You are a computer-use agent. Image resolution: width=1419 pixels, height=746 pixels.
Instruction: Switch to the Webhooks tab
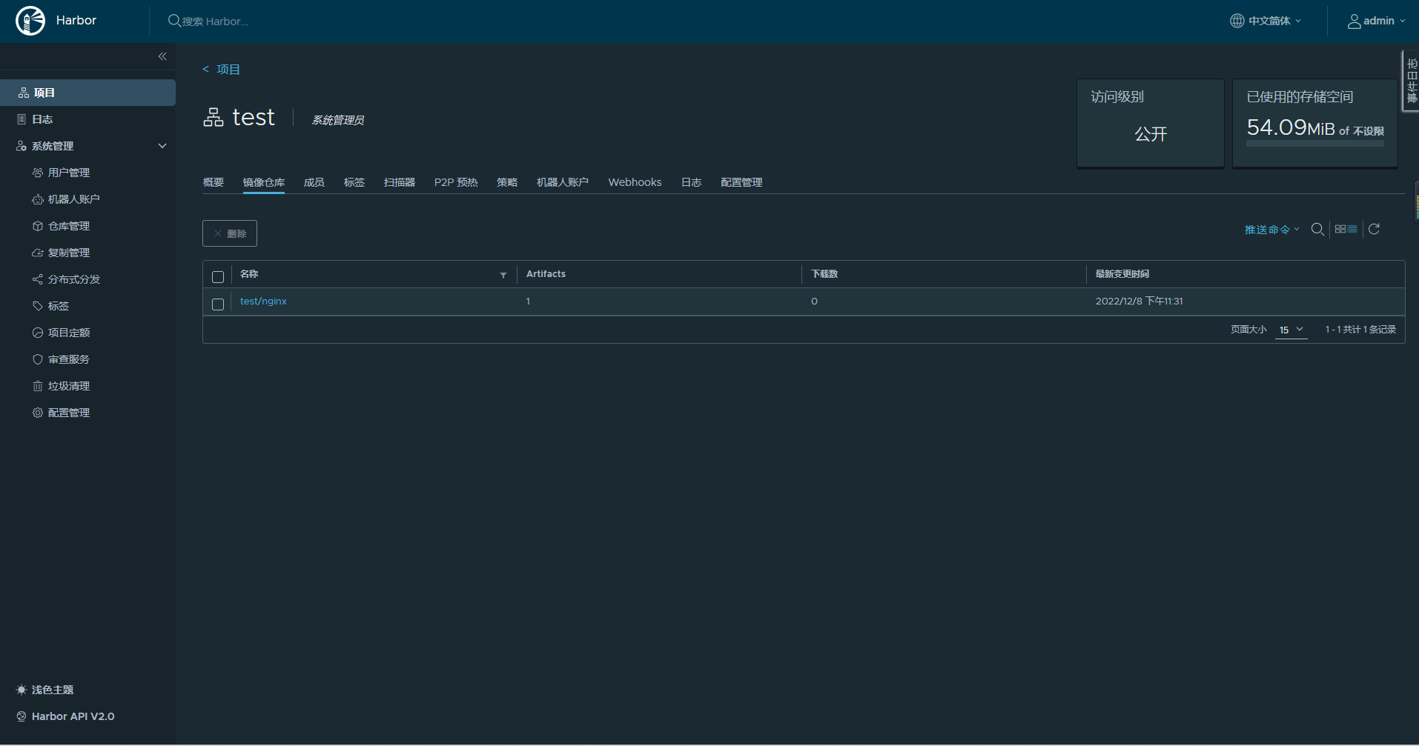coord(635,182)
